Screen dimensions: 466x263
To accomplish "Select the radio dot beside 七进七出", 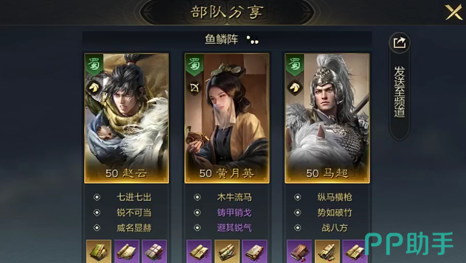I will (97, 197).
